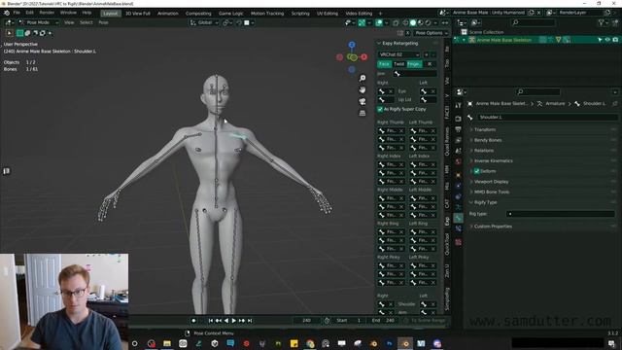The height and width of the screenshot is (350, 622).
Task: Open the viewport Select menu
Action: pos(86,22)
